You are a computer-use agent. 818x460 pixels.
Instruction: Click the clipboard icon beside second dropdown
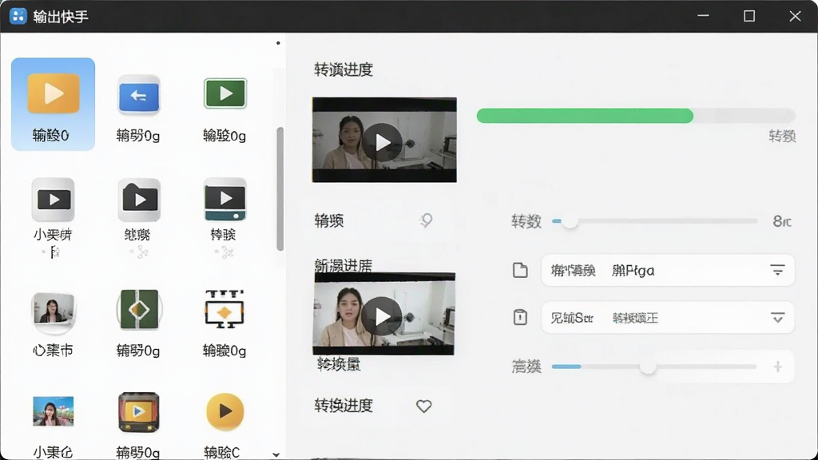pyautogui.click(x=520, y=317)
